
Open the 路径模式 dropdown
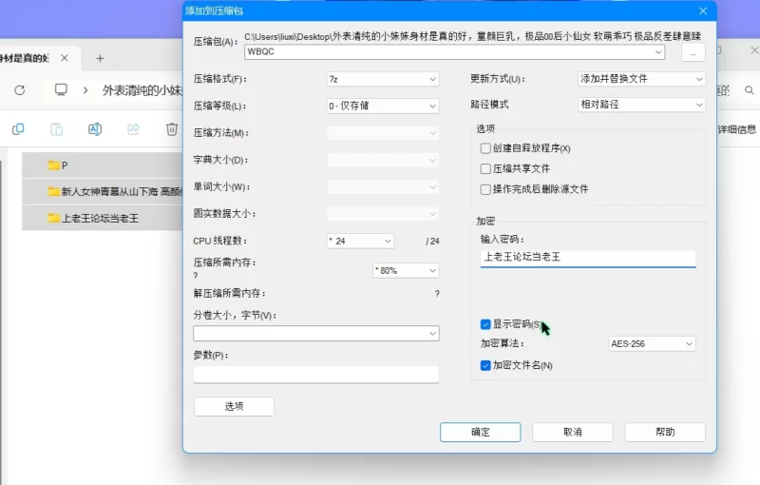[x=641, y=105]
